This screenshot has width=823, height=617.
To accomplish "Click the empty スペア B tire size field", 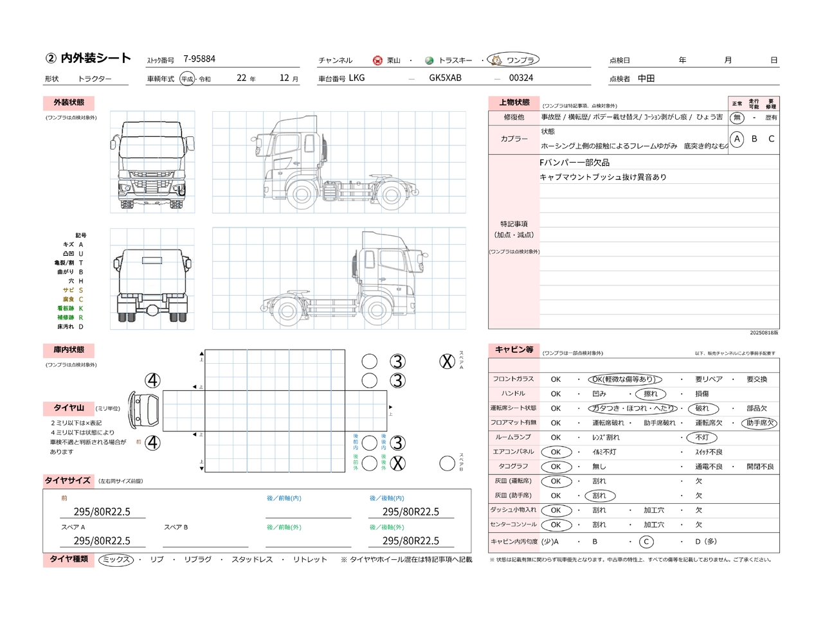I will (x=206, y=541).
